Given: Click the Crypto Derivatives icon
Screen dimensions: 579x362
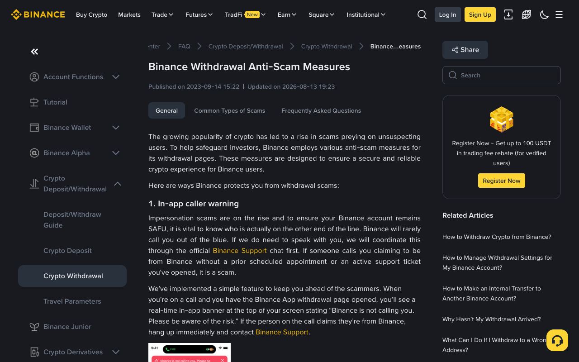Looking at the screenshot, I should (x=34, y=352).
